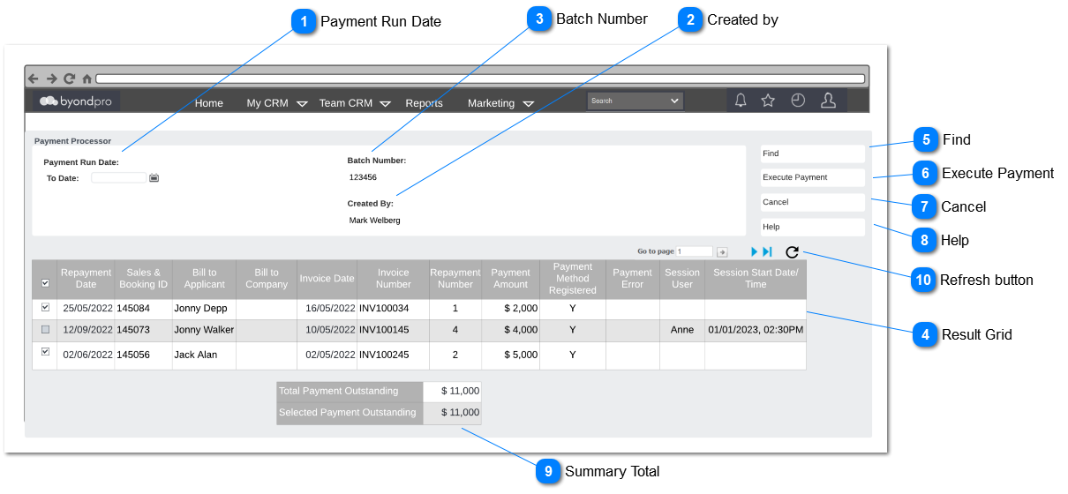
Task: Select booking ID 145084
Action: 133,309
